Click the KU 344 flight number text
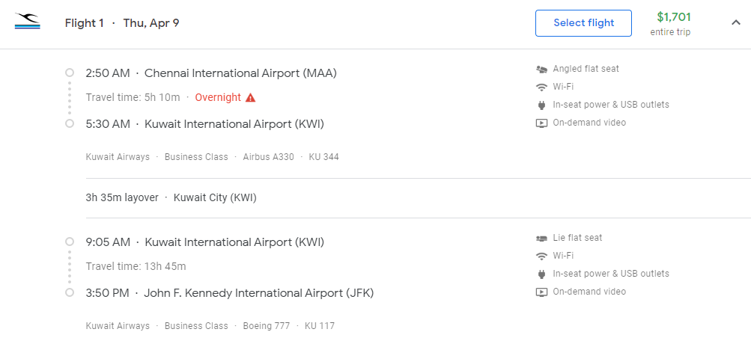The width and height of the screenshot is (751, 338). (x=323, y=157)
